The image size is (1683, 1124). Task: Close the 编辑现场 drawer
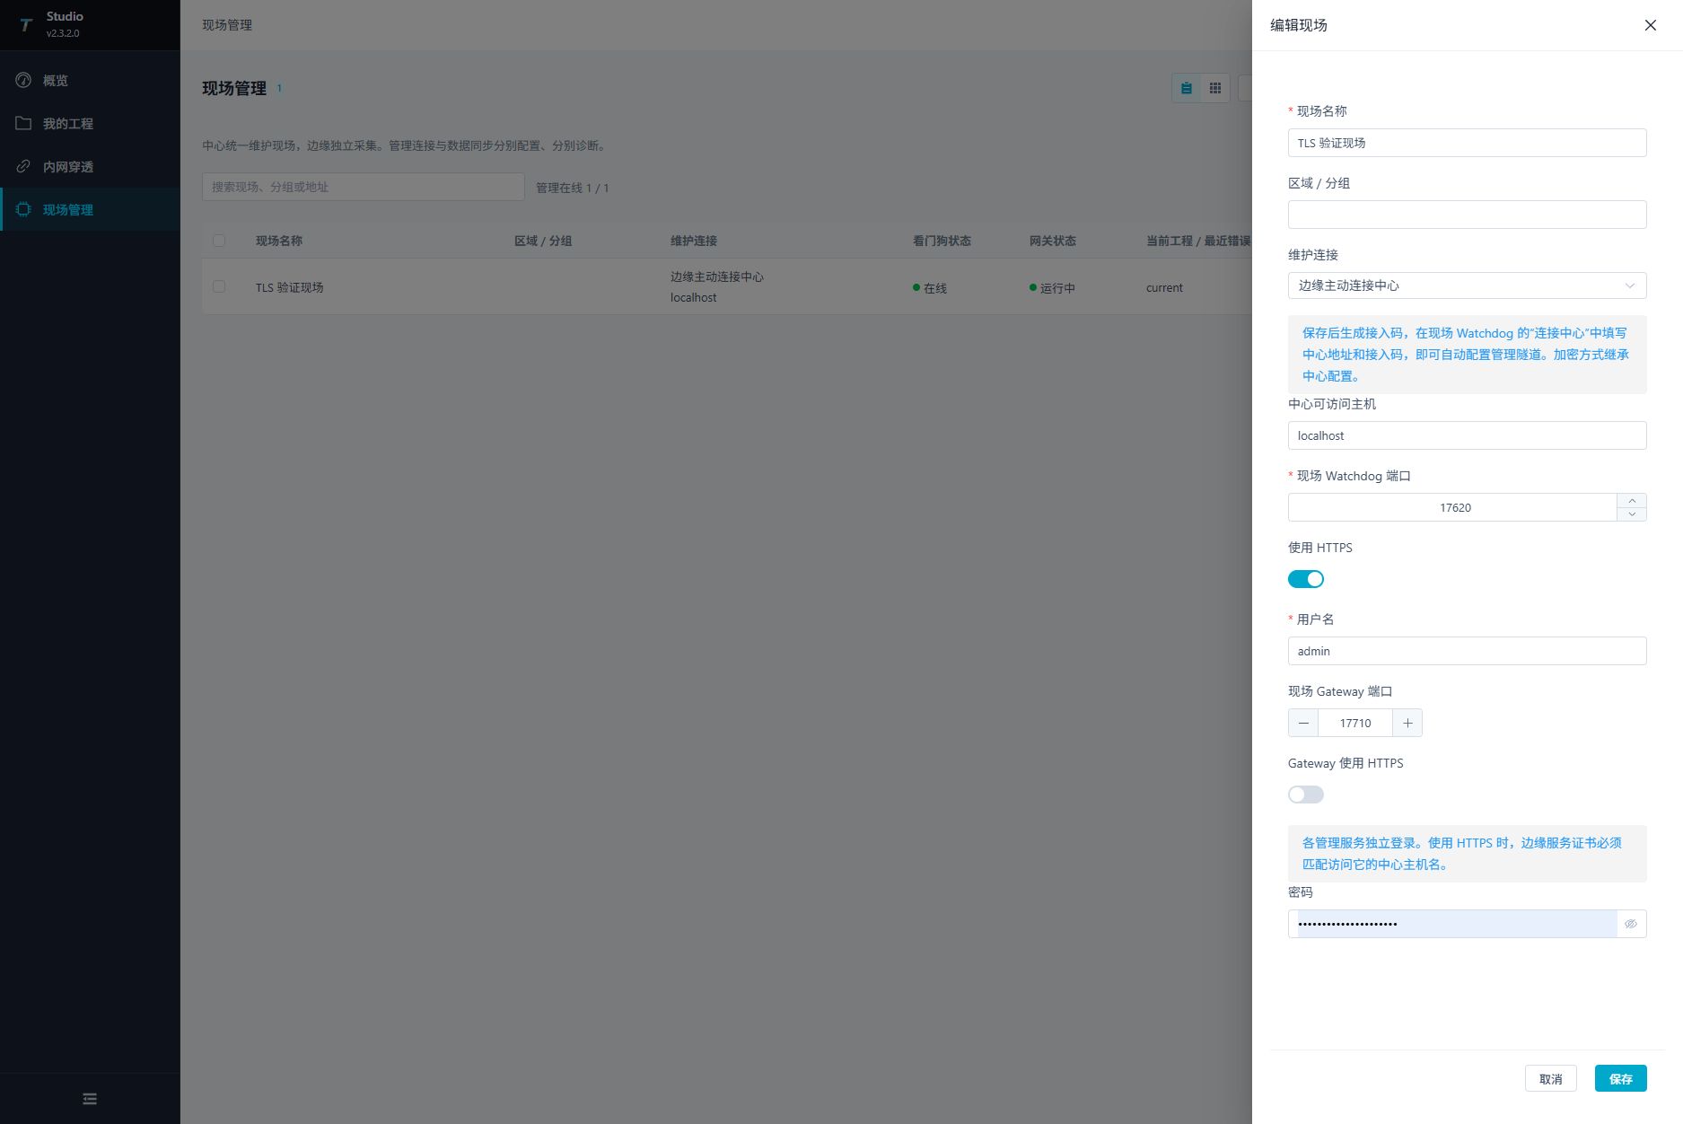click(1650, 25)
